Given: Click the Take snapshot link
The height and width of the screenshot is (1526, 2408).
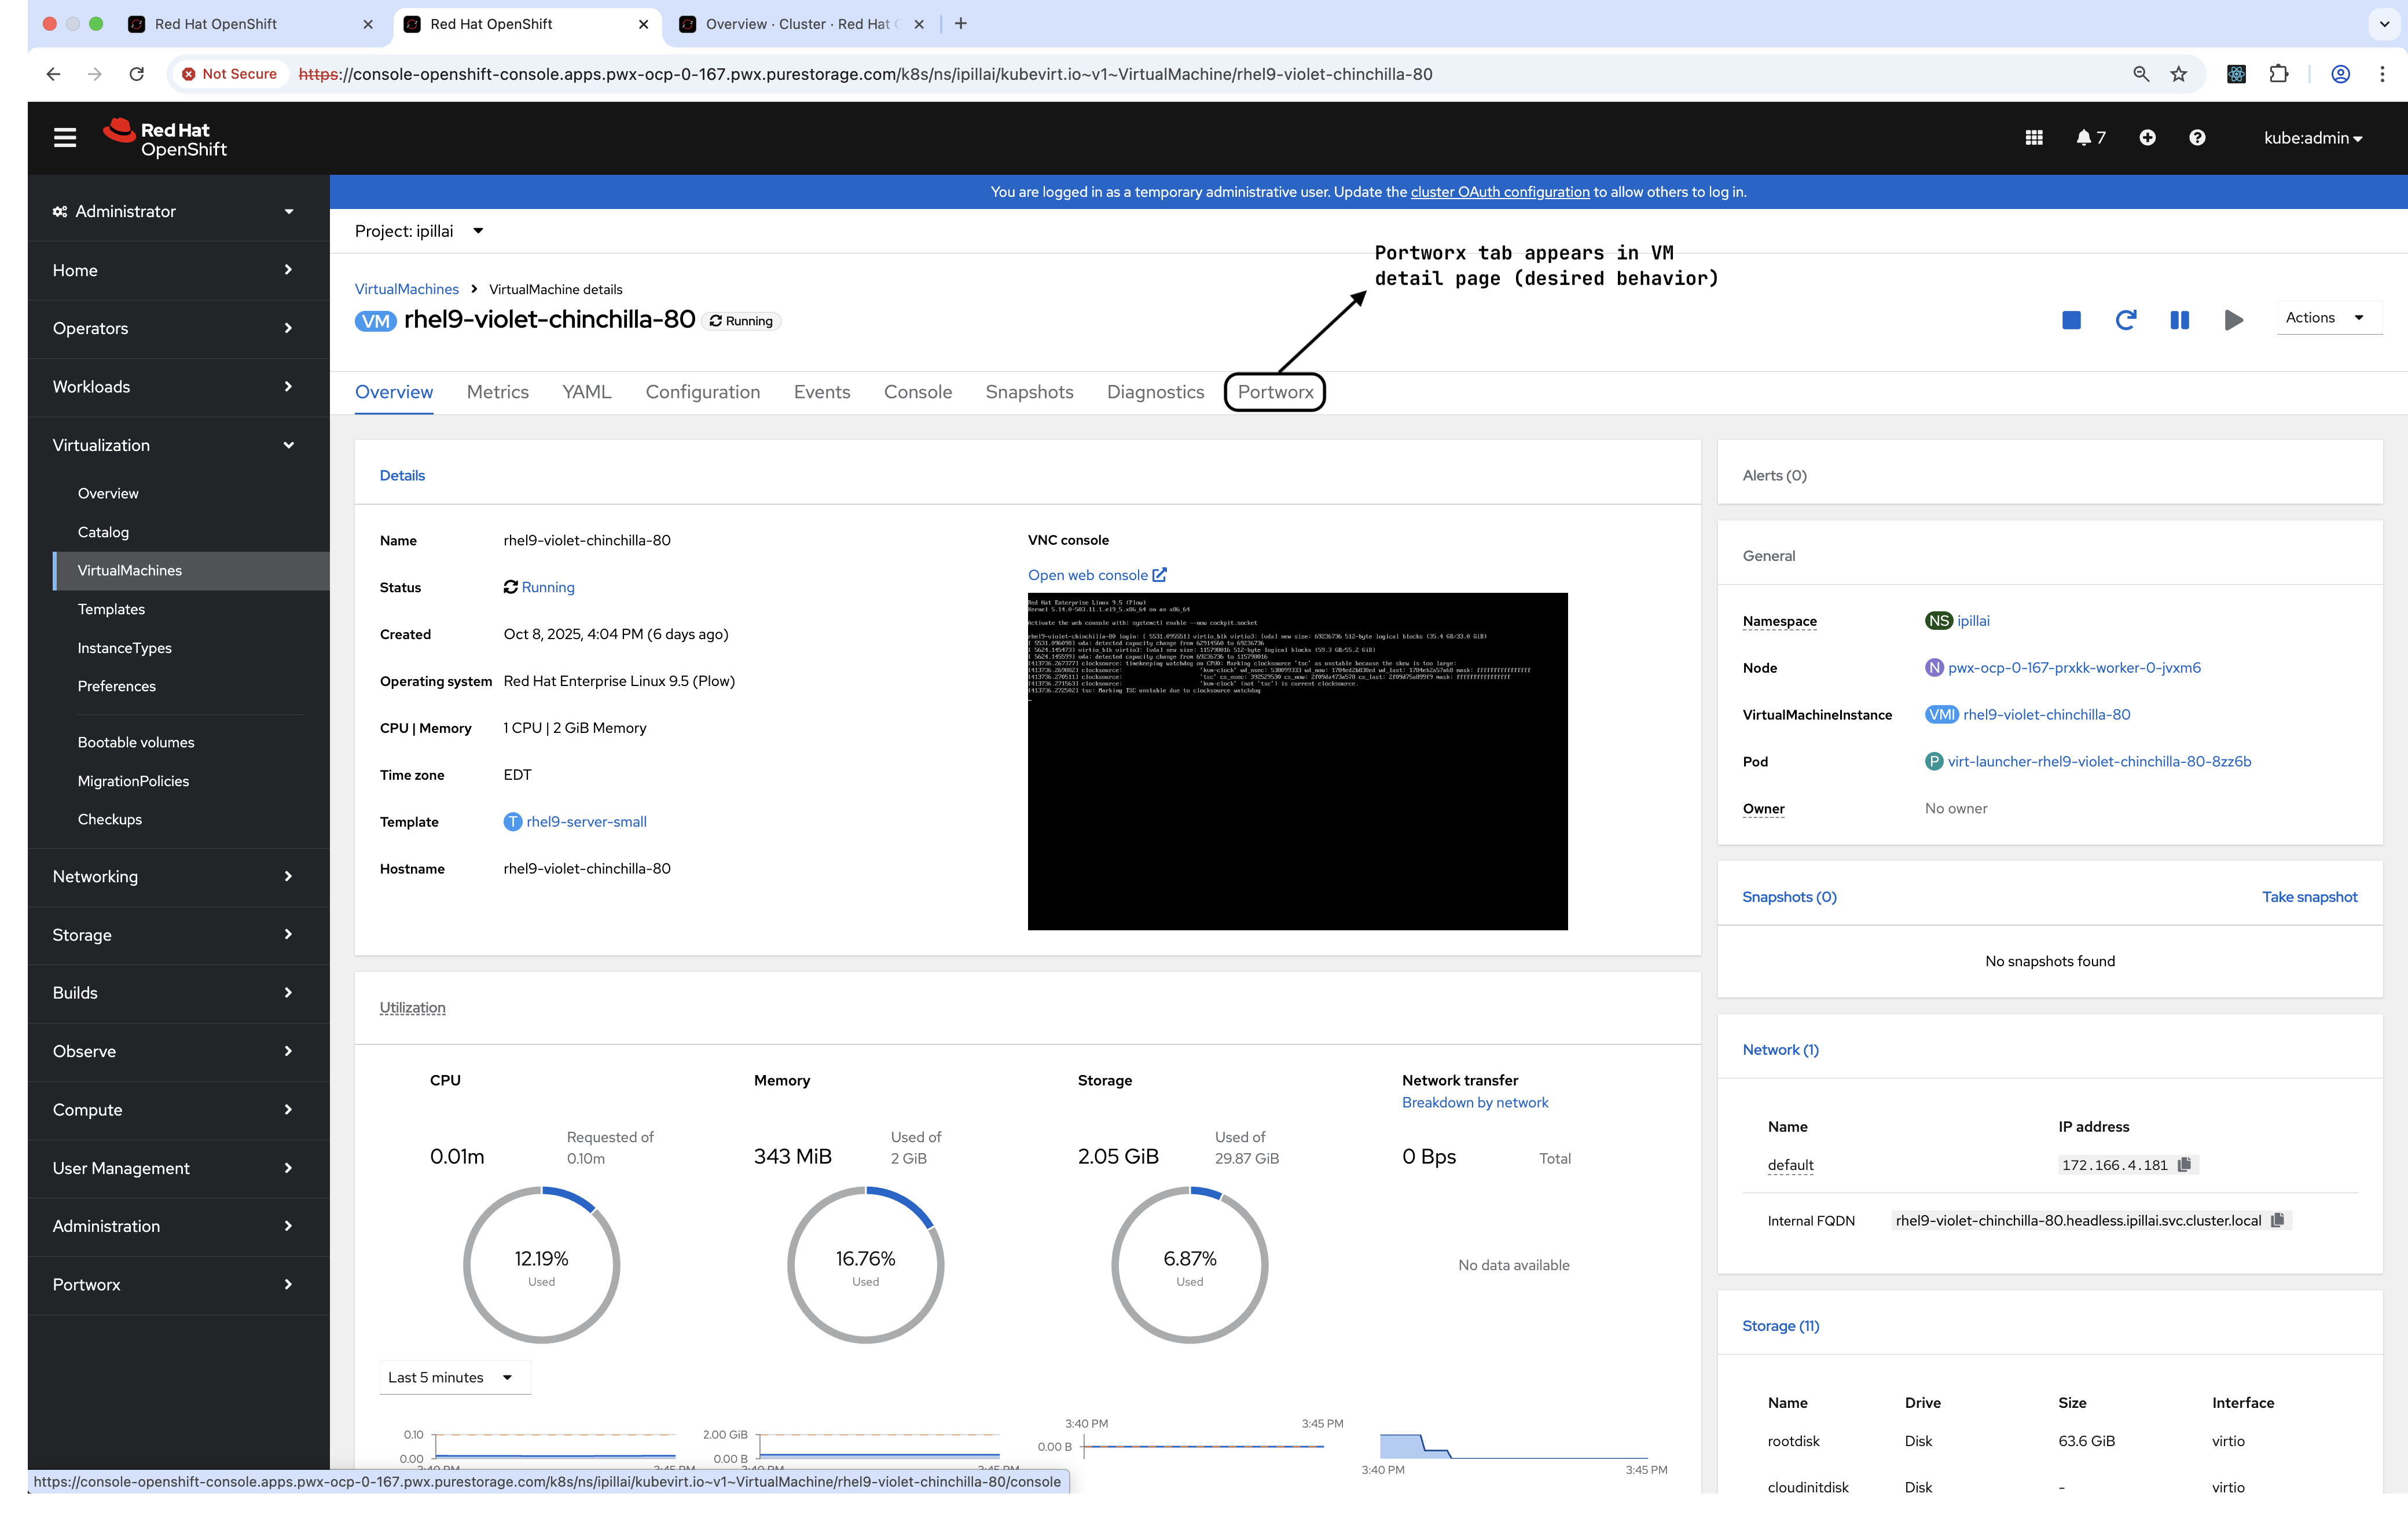Looking at the screenshot, I should [2309, 897].
